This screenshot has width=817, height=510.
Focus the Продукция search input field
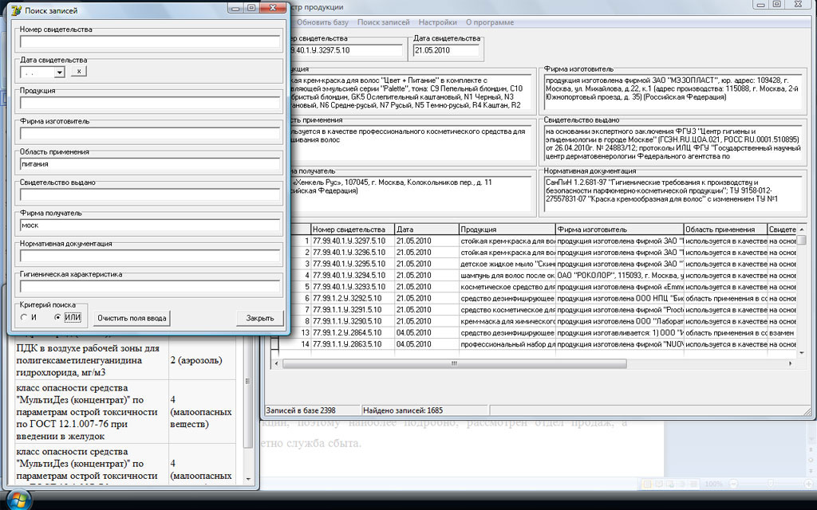pos(150,103)
